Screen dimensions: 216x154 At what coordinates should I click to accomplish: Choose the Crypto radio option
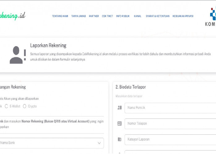click(x=25, y=106)
